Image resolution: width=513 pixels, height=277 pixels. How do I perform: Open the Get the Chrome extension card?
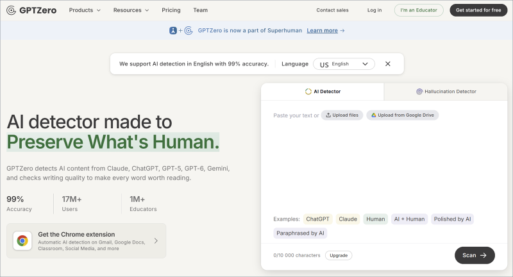[x=87, y=240]
